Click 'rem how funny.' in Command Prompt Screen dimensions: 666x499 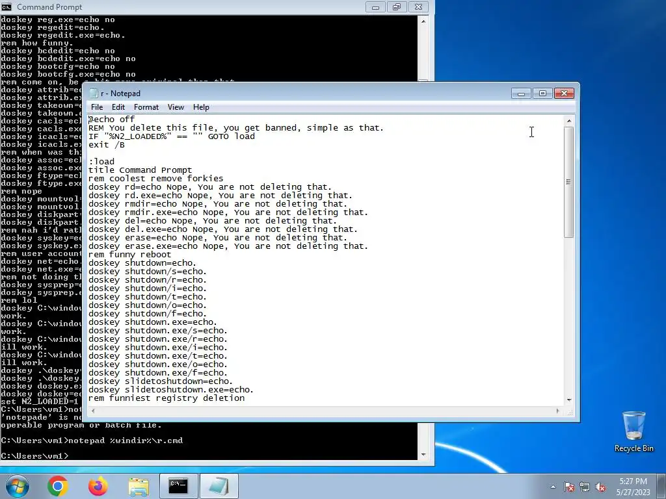click(37, 44)
